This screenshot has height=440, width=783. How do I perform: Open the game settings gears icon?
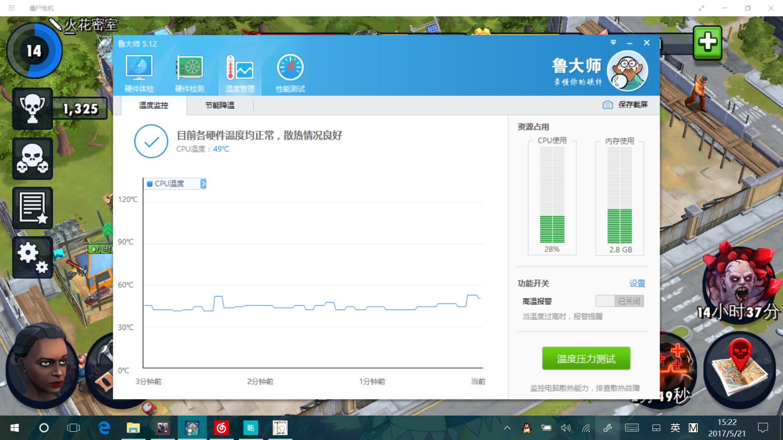click(x=33, y=257)
